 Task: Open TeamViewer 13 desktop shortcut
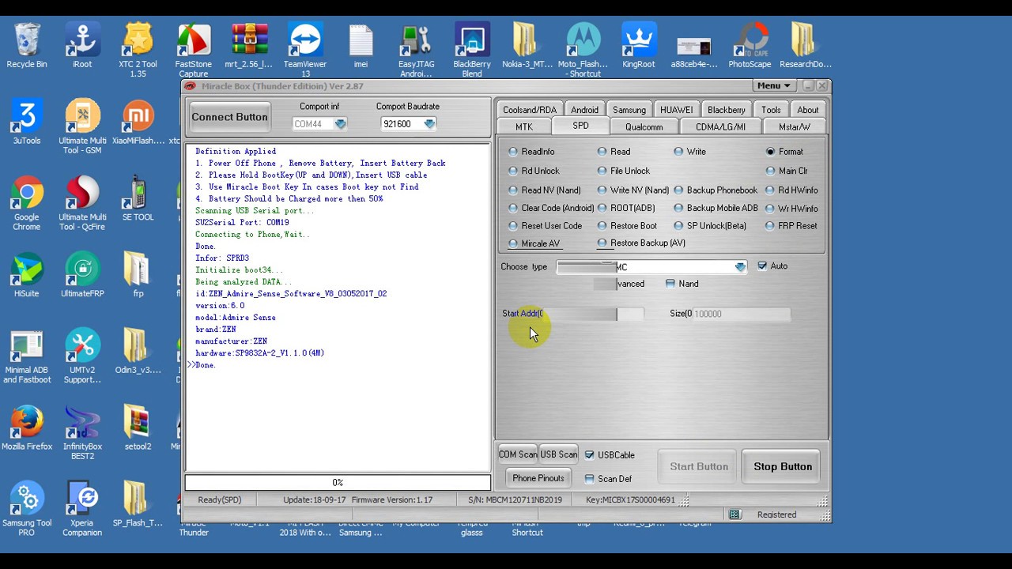305,49
